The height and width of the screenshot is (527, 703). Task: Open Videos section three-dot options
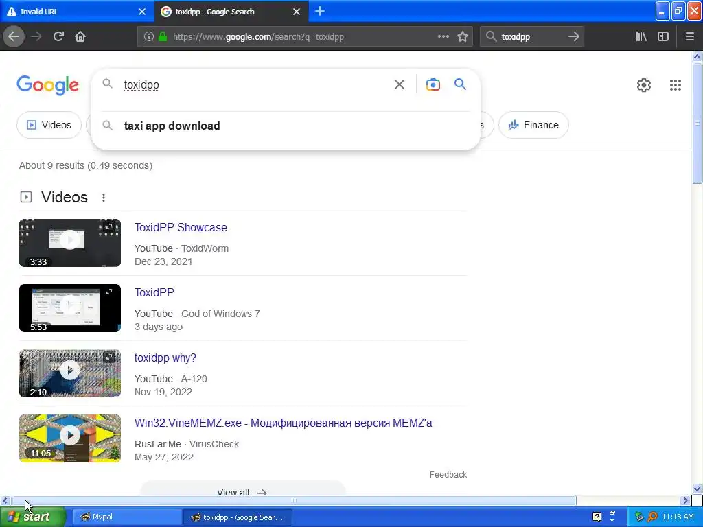[104, 198]
